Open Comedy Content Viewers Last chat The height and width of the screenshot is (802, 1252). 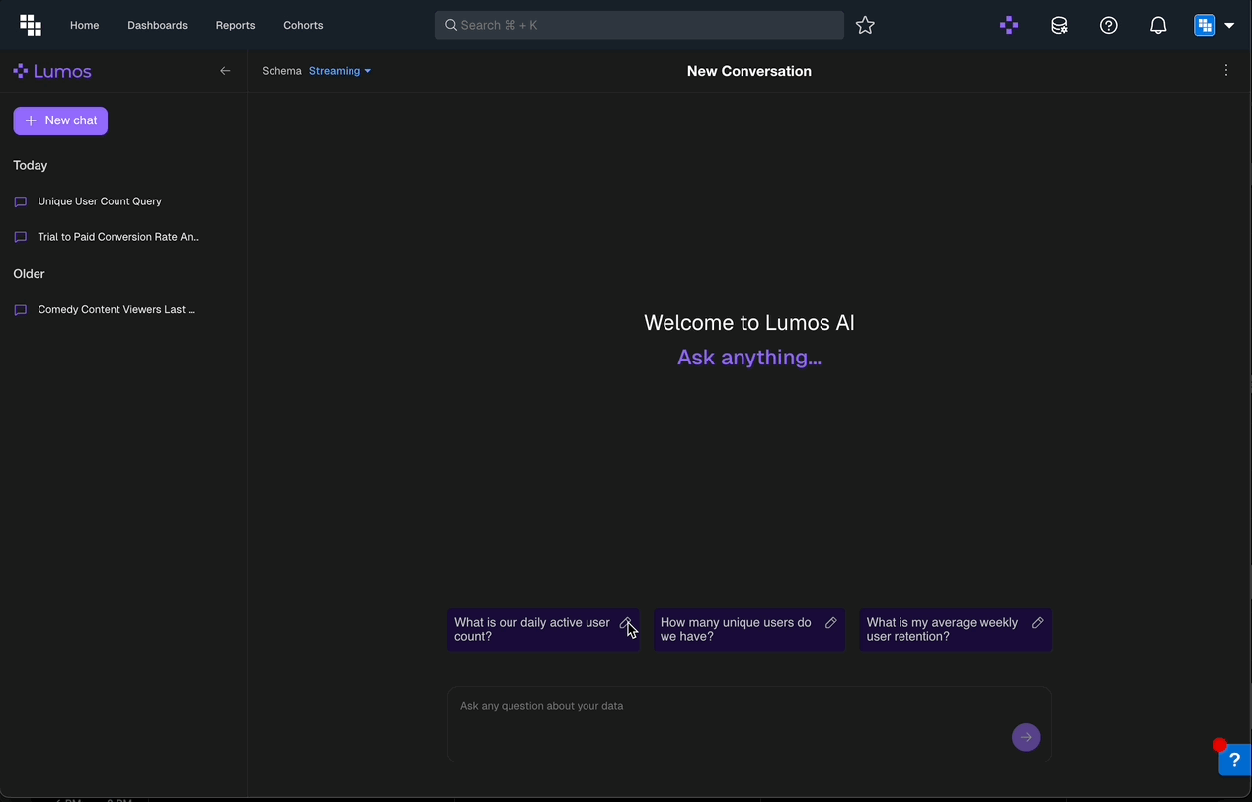[116, 310]
